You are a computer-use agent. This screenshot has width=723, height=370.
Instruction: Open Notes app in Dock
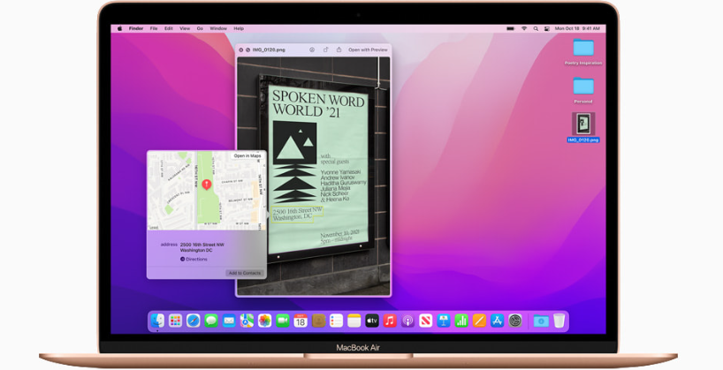click(354, 321)
